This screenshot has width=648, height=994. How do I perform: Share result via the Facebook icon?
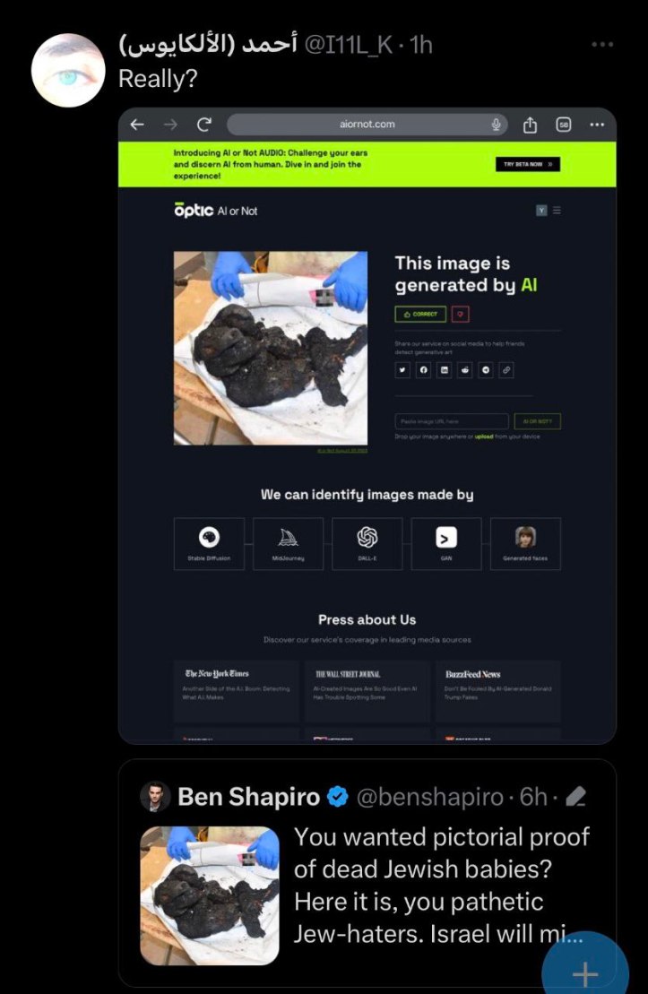424,370
